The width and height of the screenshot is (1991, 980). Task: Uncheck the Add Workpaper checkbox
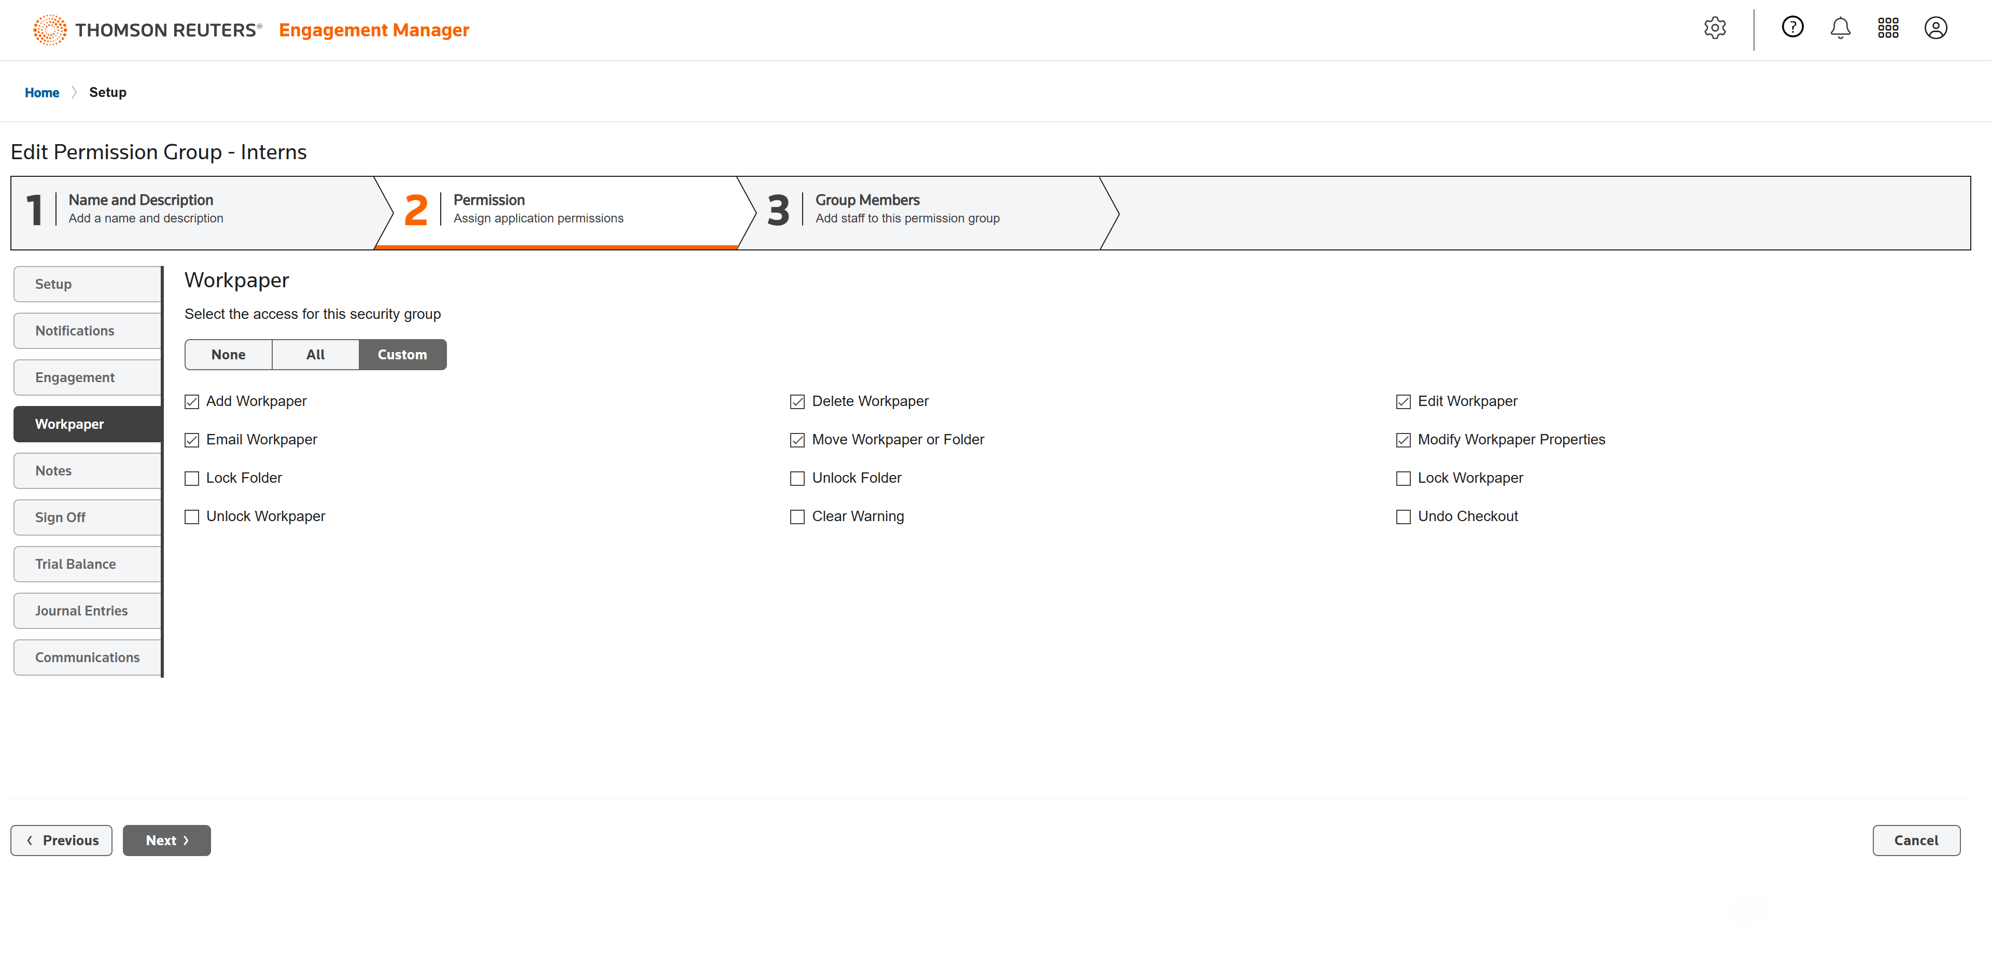click(x=192, y=402)
